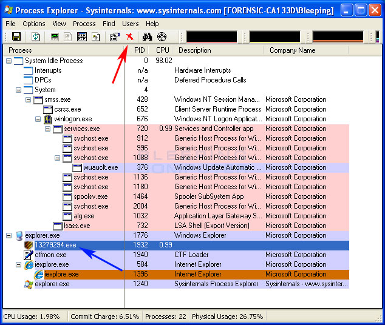Collapse the top explorer.exe tree node
Viewport: 385px width, 325px height.
pyautogui.click(x=9, y=235)
